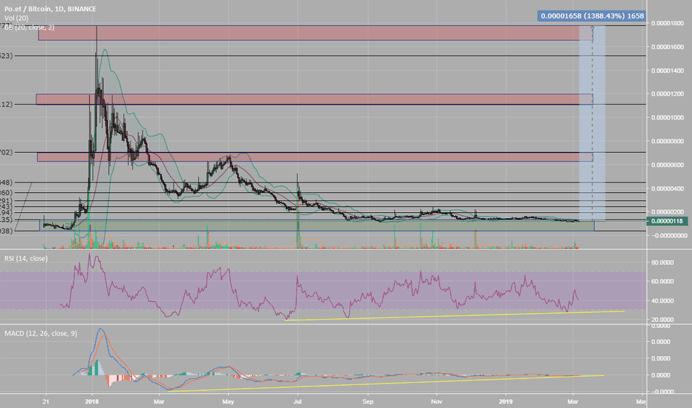Select the topmost red resistance zone rectangle
The height and width of the screenshot is (408, 692).
coord(316,33)
